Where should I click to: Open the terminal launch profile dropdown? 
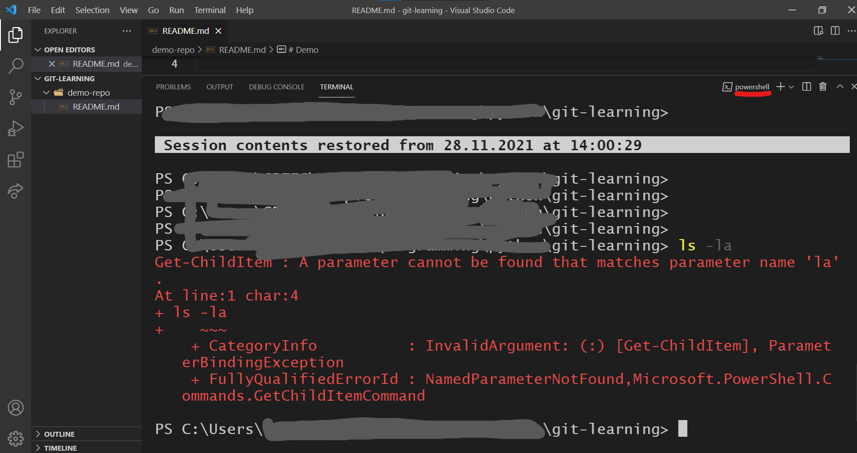[791, 87]
